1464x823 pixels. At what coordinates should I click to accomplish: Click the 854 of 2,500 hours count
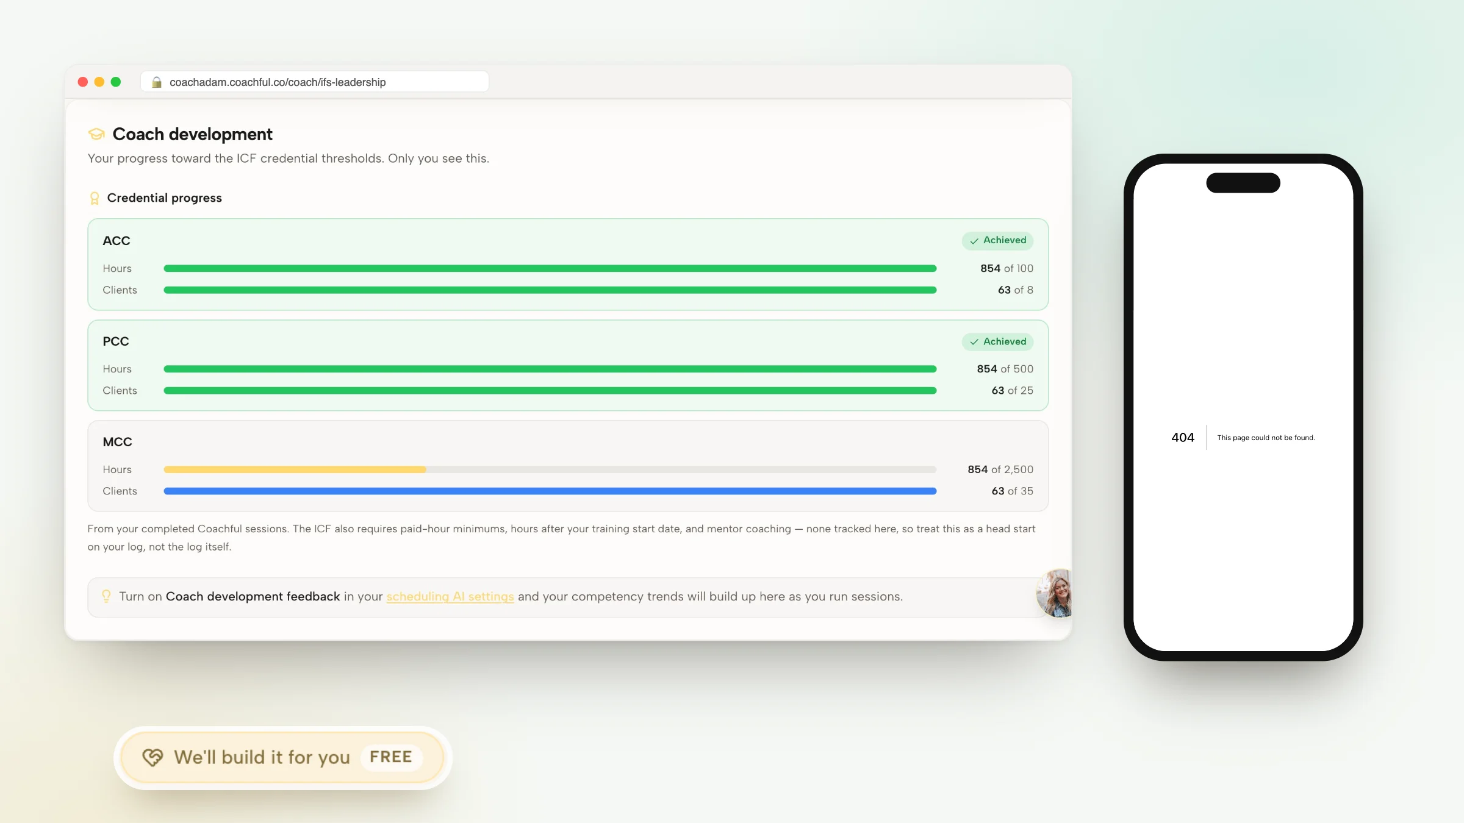(1000, 469)
